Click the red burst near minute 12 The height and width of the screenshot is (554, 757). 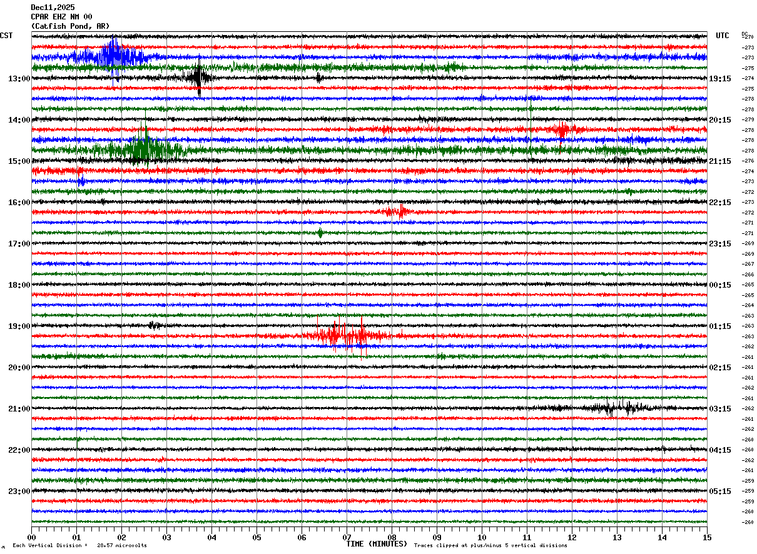(561, 130)
